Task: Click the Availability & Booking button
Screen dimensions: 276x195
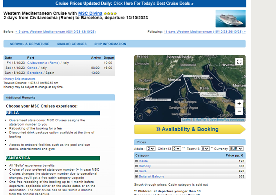Action: click(190, 129)
